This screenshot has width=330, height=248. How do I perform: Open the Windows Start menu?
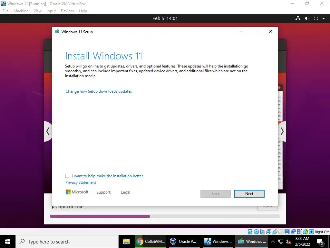pyautogui.click(x=8, y=242)
